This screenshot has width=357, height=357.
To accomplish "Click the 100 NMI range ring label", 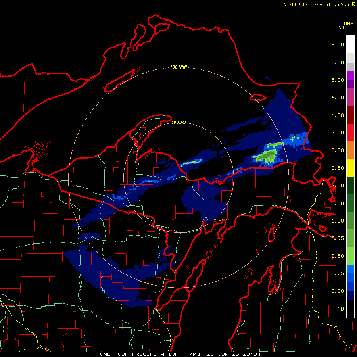I will (178, 67).
